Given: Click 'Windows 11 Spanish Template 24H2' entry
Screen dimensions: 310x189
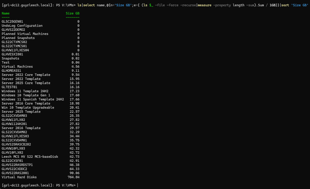Looking at the screenshot, I should point(33,99).
